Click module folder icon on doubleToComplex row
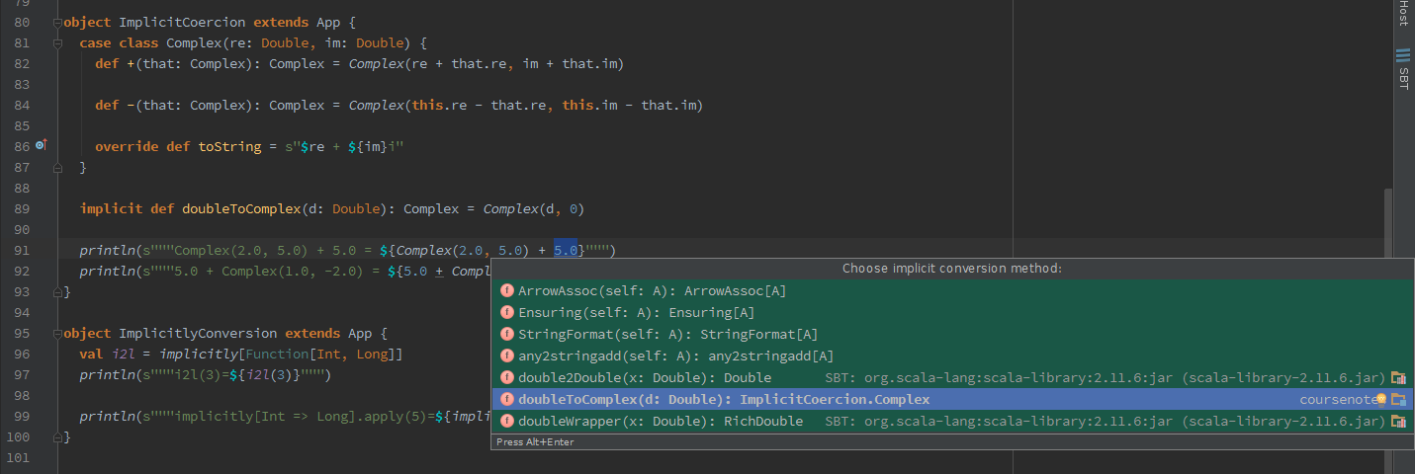Viewport: 1415px width, 474px height. [x=1398, y=400]
